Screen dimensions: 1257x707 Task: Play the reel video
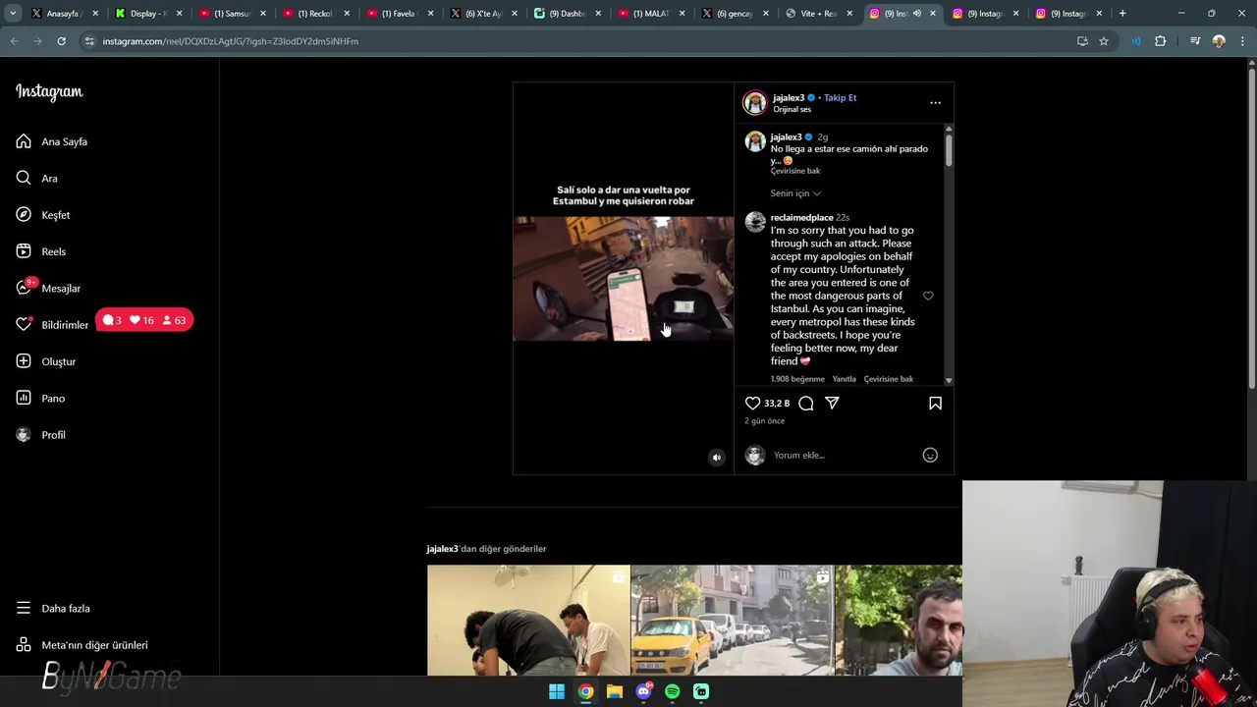tap(623, 278)
